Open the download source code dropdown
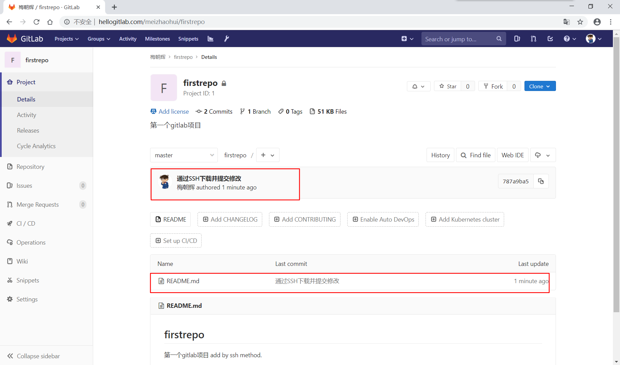This screenshot has height=365, width=620. click(543, 155)
